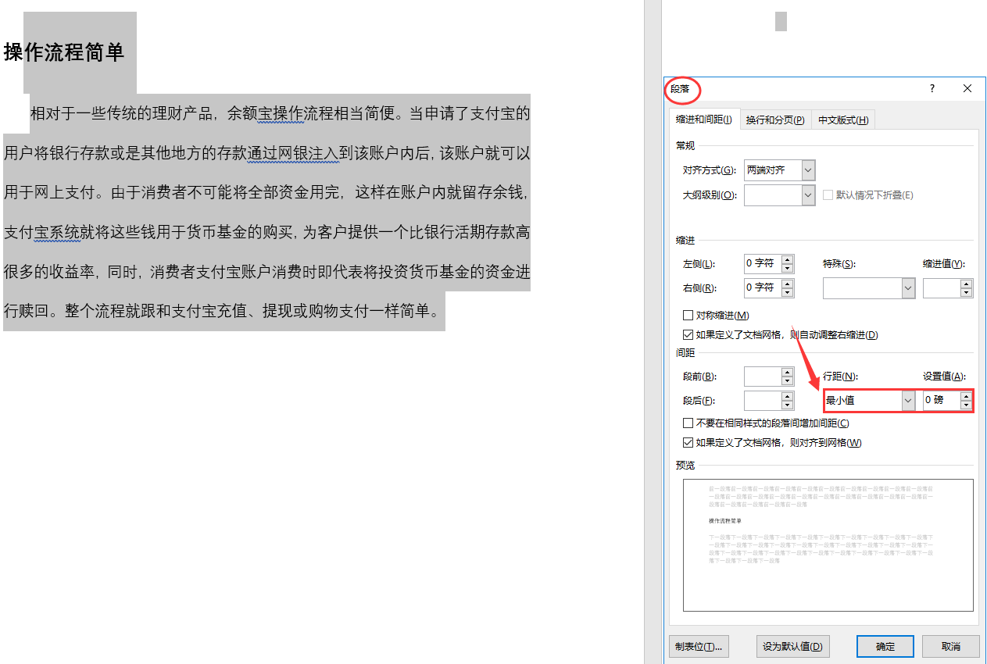Decrease 缩进值 with the down arrow
The width and height of the screenshot is (987, 664).
(x=967, y=292)
